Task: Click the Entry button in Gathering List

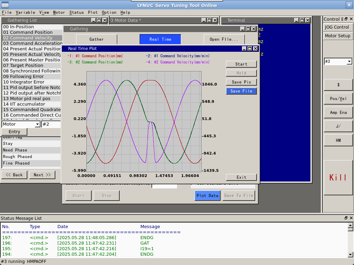Action: point(15,131)
